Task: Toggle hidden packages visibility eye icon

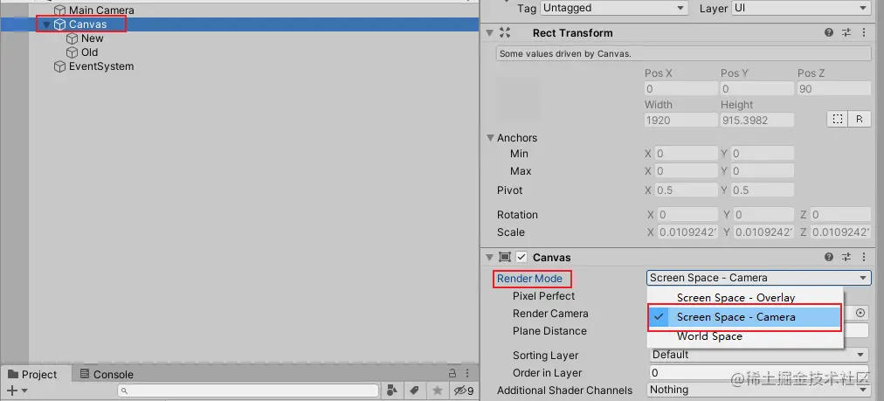Action: 464,391
